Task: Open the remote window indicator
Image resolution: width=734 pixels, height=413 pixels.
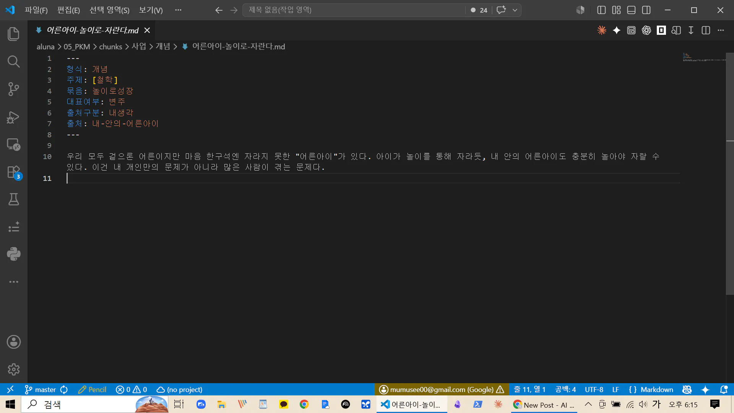Action: (10, 389)
